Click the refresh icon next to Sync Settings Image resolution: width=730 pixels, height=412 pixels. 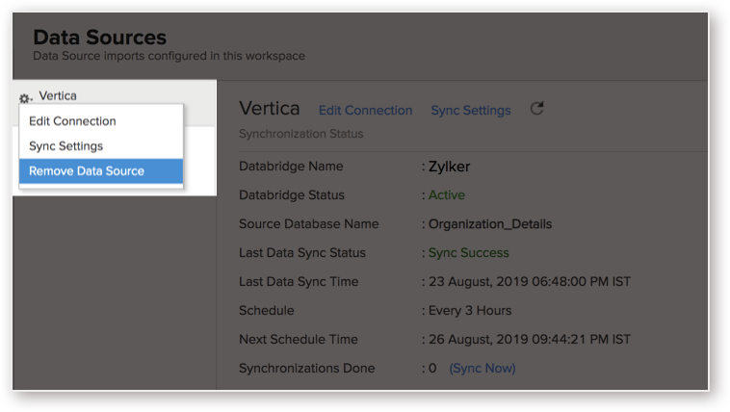pos(536,109)
